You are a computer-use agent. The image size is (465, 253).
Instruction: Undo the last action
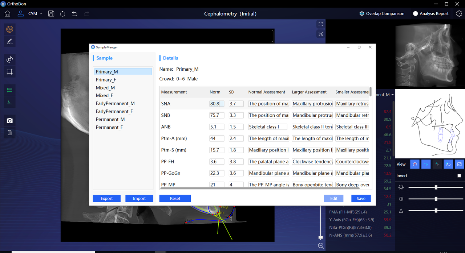coord(74,14)
